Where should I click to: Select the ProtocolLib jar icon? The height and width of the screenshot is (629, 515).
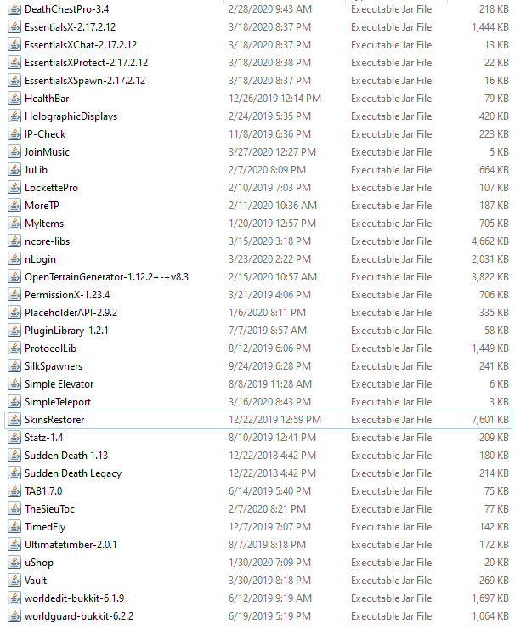(x=14, y=348)
